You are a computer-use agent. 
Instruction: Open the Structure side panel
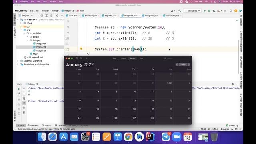click(15, 33)
